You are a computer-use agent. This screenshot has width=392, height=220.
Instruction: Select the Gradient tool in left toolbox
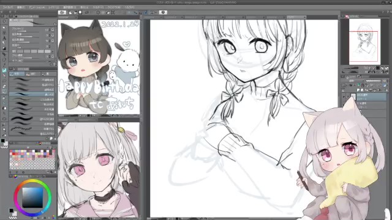point(4,49)
